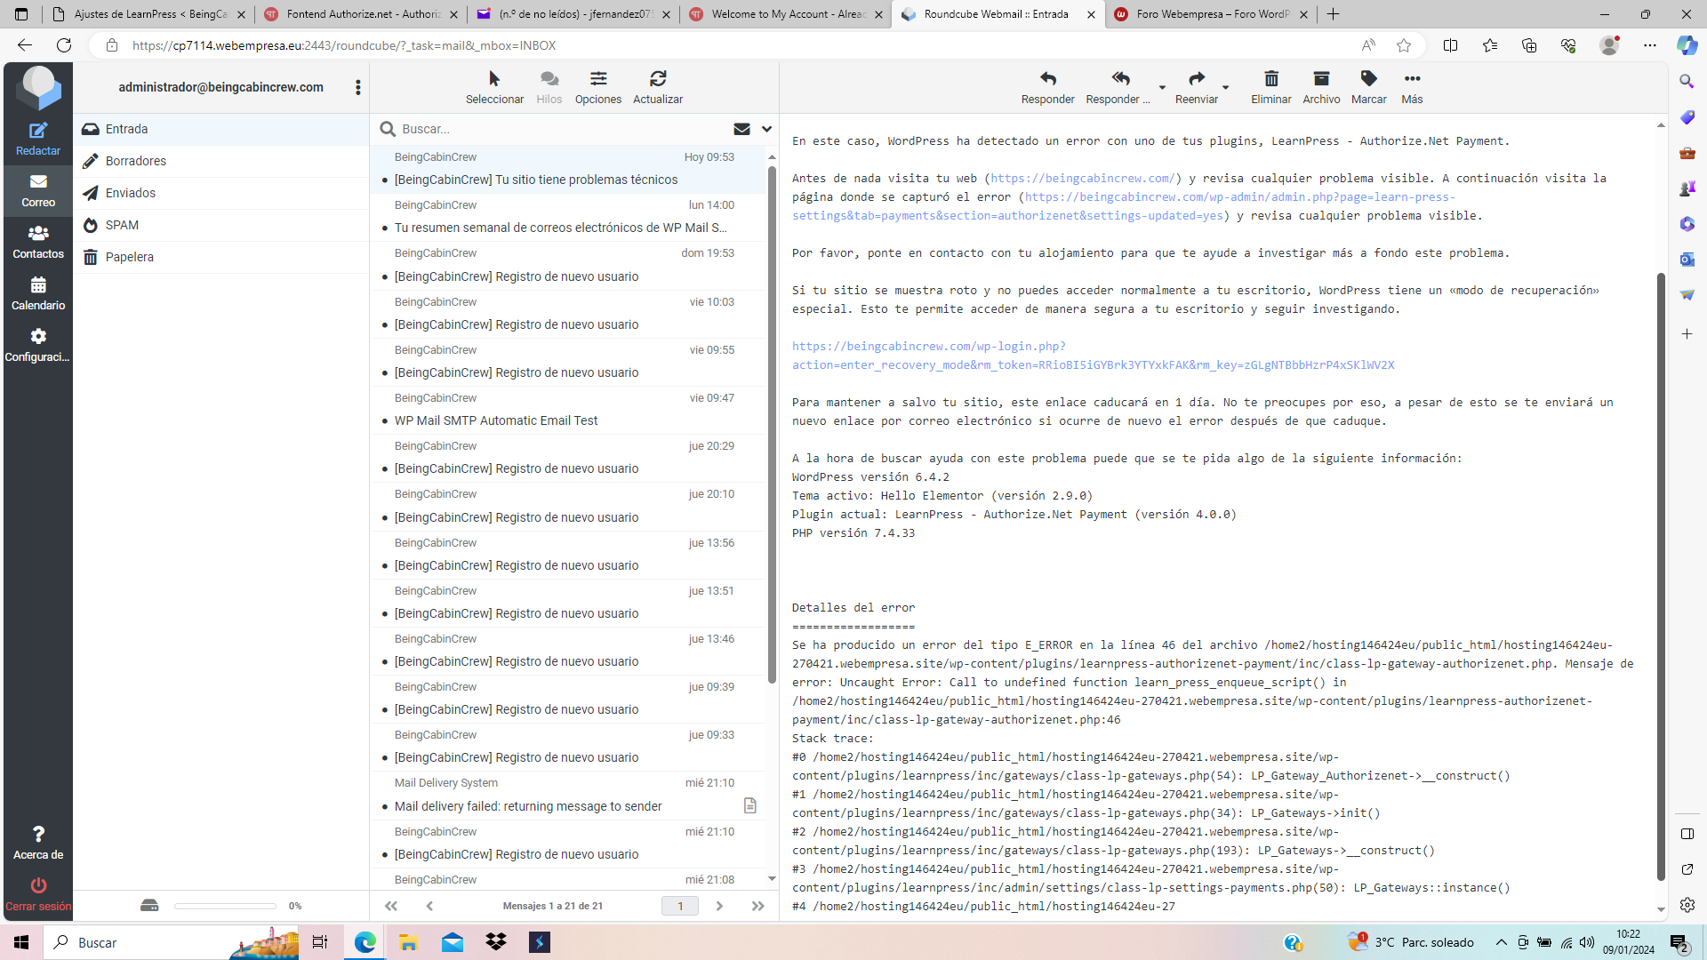Expand the search options chevron

(x=766, y=129)
